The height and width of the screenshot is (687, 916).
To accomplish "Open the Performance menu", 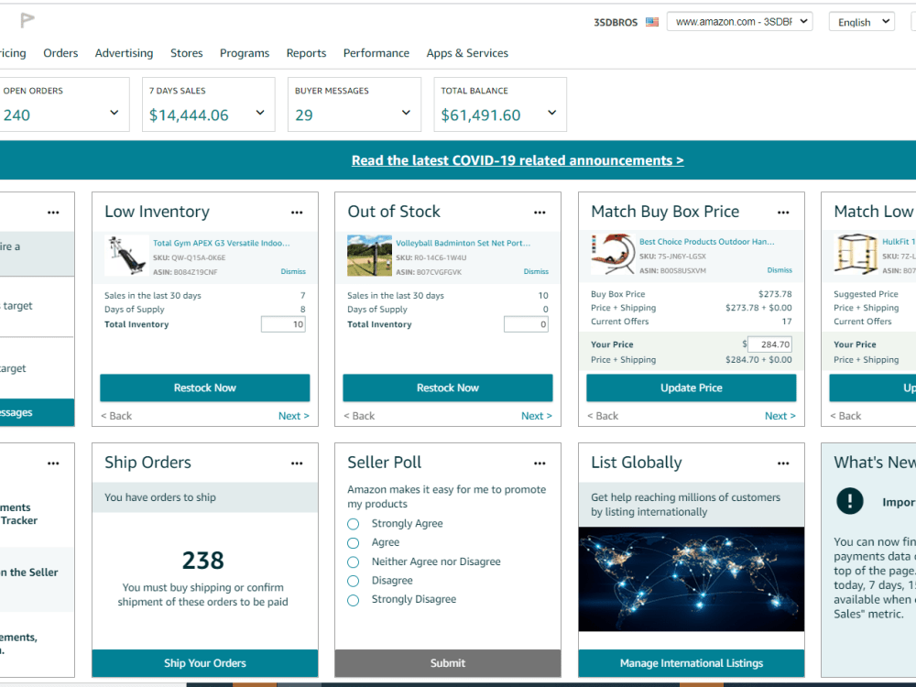I will [376, 53].
